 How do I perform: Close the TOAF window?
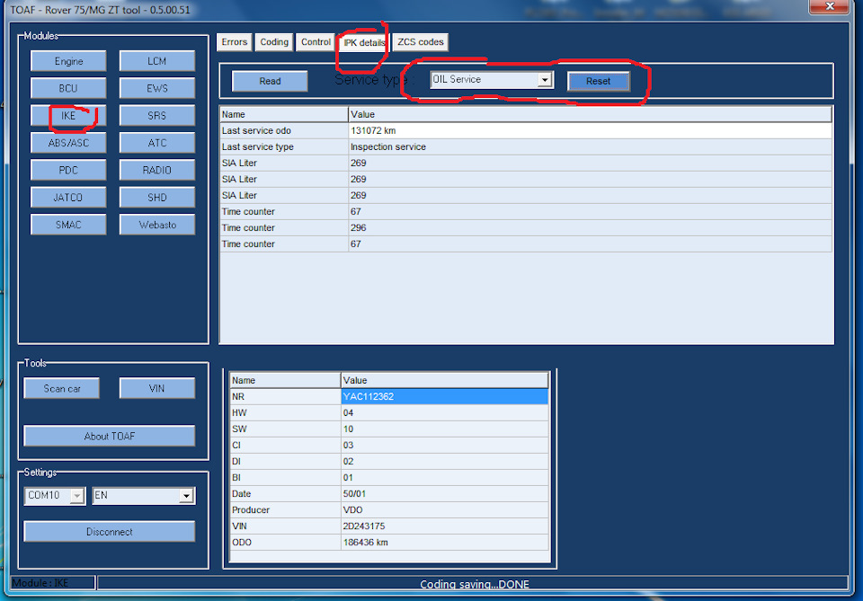pyautogui.click(x=829, y=6)
